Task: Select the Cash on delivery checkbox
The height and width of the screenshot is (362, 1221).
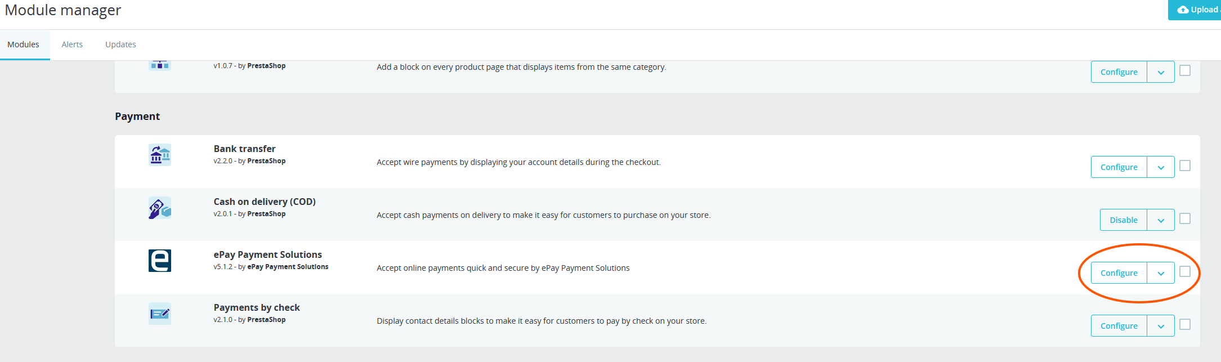Action: [x=1185, y=218]
